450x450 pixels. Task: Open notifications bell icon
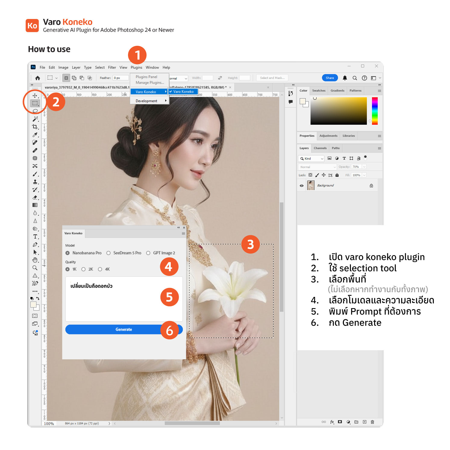pos(345,78)
